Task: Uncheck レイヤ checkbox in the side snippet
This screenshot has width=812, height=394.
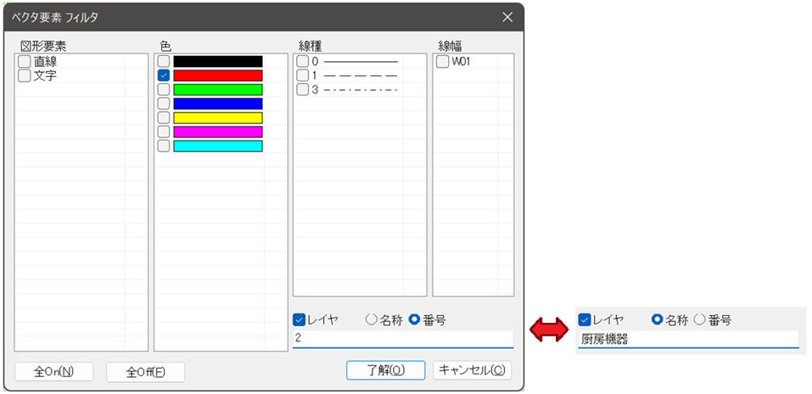Action: pyautogui.click(x=584, y=320)
